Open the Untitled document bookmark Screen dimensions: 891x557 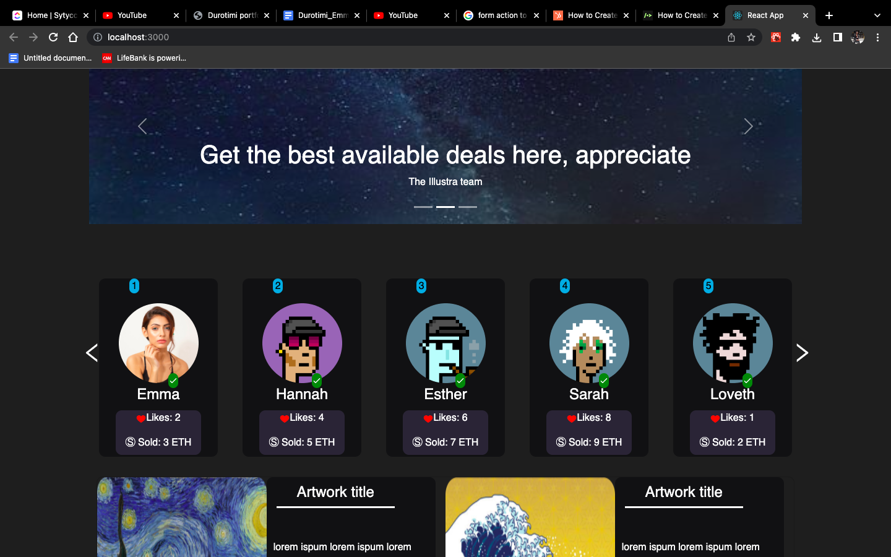50,58
